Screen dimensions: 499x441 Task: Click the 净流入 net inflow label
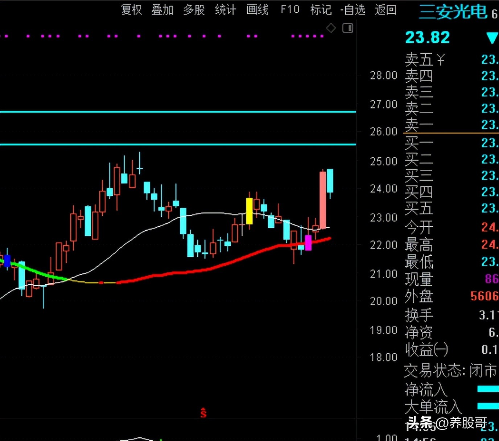coord(426,390)
